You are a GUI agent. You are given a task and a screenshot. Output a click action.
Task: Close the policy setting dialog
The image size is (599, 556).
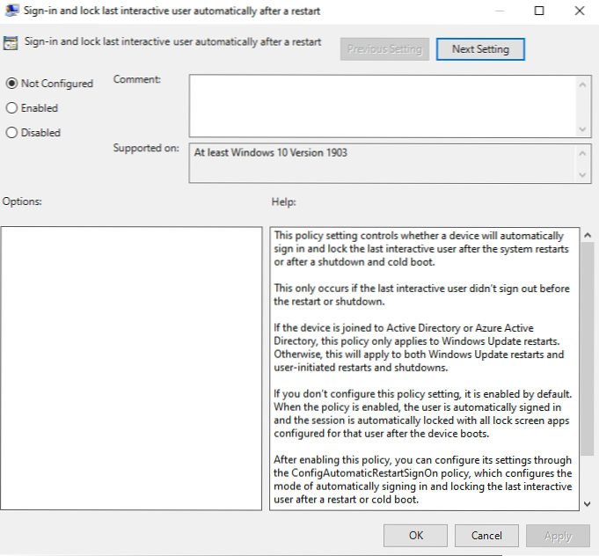pos(579,11)
